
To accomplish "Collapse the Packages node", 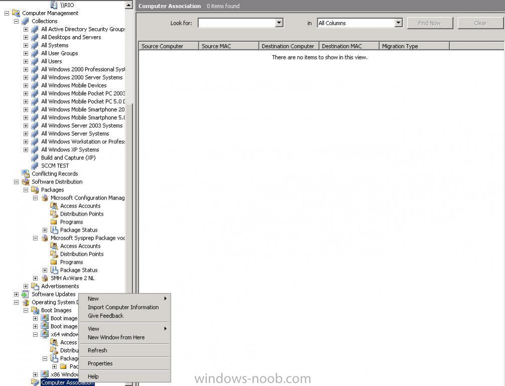I will [x=26, y=190].
